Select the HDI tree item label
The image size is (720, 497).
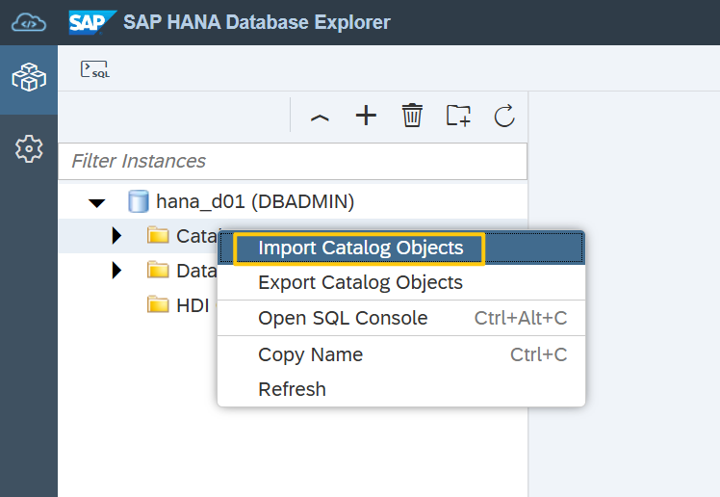[x=193, y=305]
